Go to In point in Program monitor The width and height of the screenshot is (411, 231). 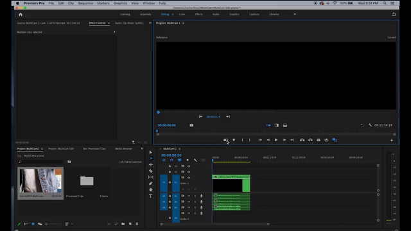260,140
